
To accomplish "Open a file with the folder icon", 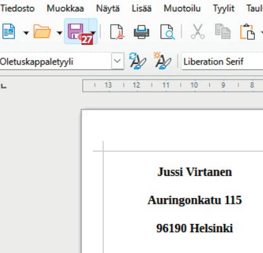I will (42, 32).
